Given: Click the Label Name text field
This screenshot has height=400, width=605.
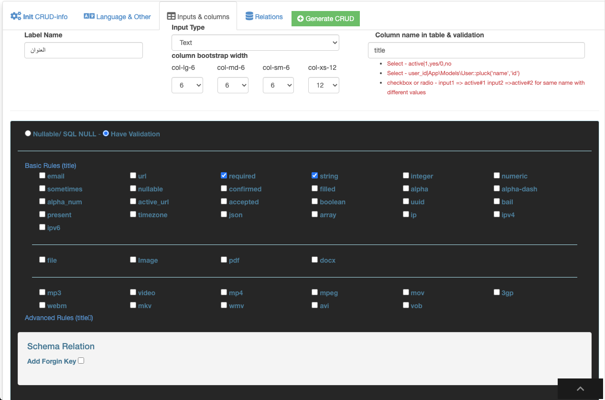Looking at the screenshot, I should 84,50.
